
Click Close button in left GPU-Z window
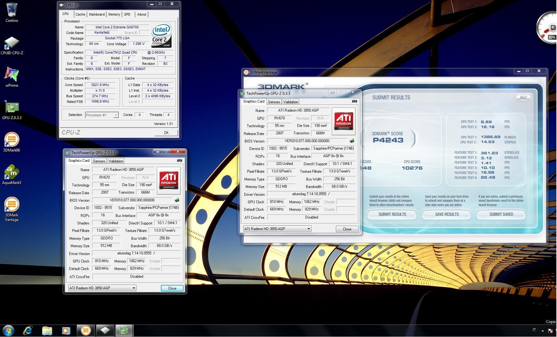[x=172, y=288]
